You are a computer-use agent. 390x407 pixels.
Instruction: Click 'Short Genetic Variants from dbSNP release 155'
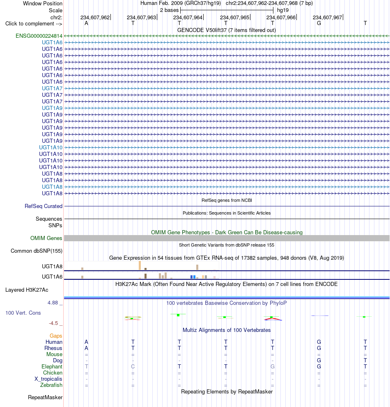point(227,245)
